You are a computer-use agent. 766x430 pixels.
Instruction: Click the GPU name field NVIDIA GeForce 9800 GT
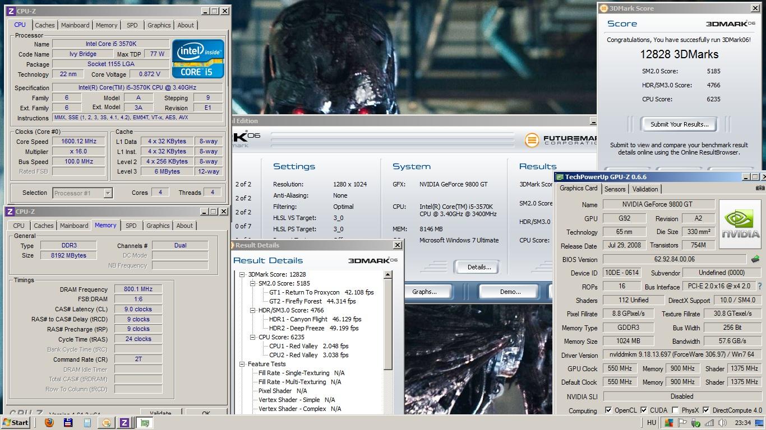click(x=659, y=204)
